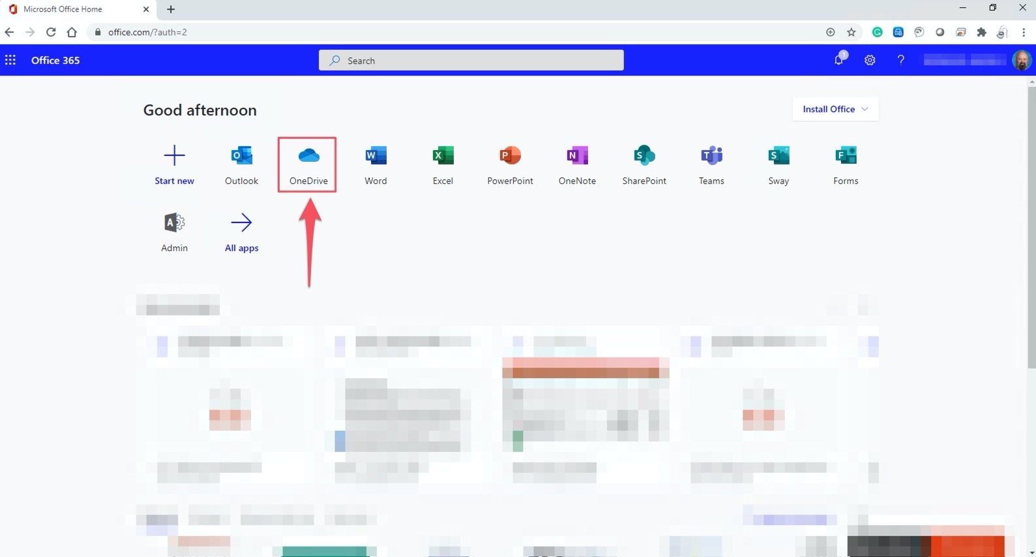Open Microsoft Forms
This screenshot has width=1036, height=557.
coord(846,164)
